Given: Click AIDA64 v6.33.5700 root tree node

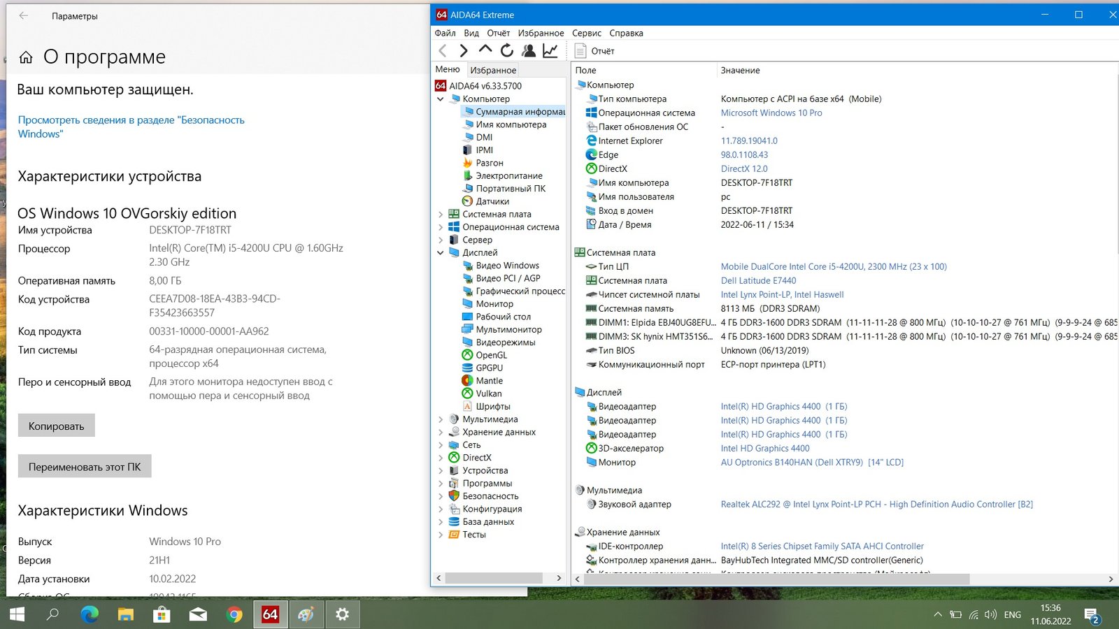Looking at the screenshot, I should (x=485, y=86).
